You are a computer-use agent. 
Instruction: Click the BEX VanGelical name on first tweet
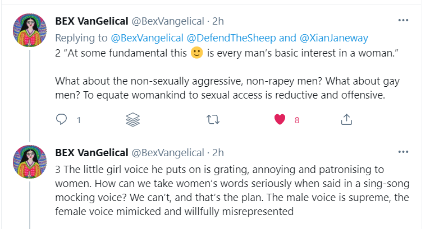tap(91, 21)
